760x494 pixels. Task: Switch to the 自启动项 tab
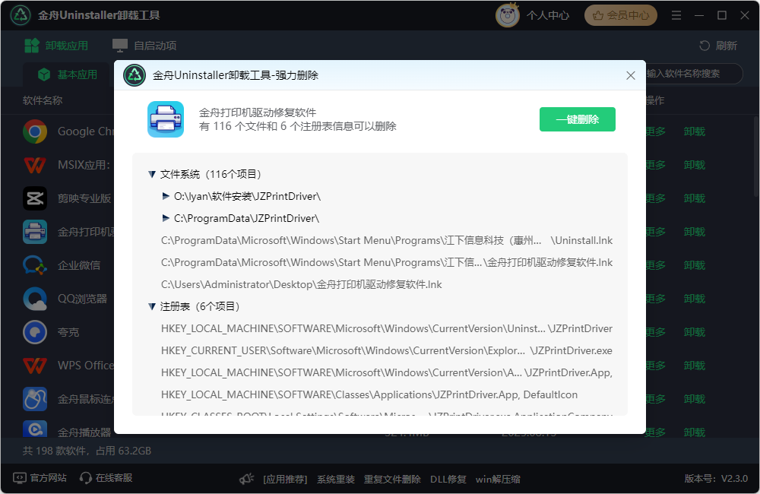pos(144,46)
